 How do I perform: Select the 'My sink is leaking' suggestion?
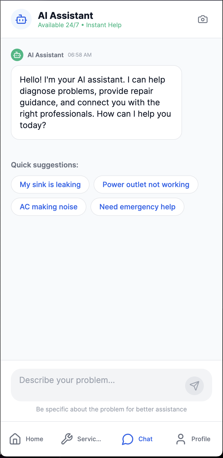point(50,184)
